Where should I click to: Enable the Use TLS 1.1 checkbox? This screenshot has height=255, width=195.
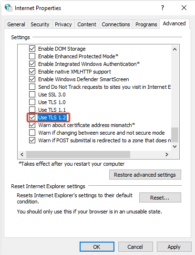pyautogui.click(x=32, y=110)
